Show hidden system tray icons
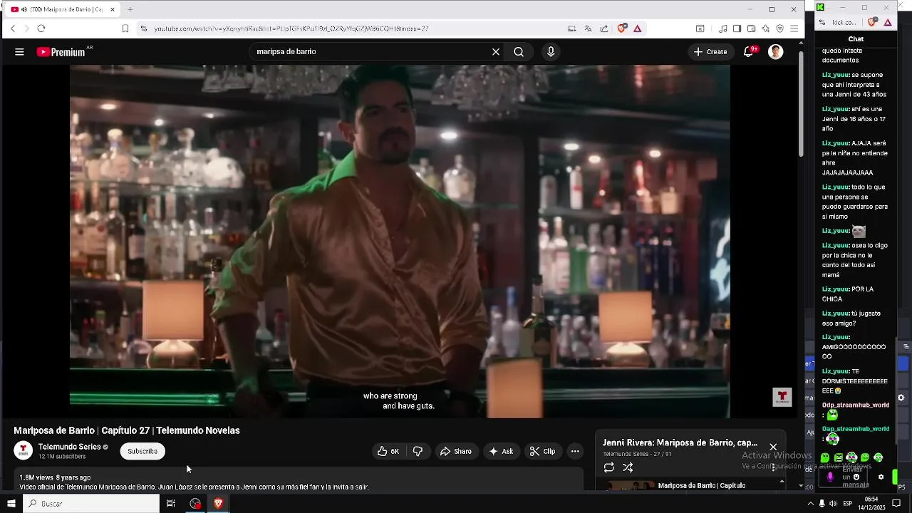Image resolution: width=912 pixels, height=513 pixels. [x=810, y=504]
